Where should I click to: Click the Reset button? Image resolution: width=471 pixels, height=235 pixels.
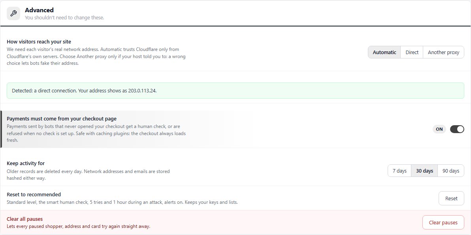(451, 198)
